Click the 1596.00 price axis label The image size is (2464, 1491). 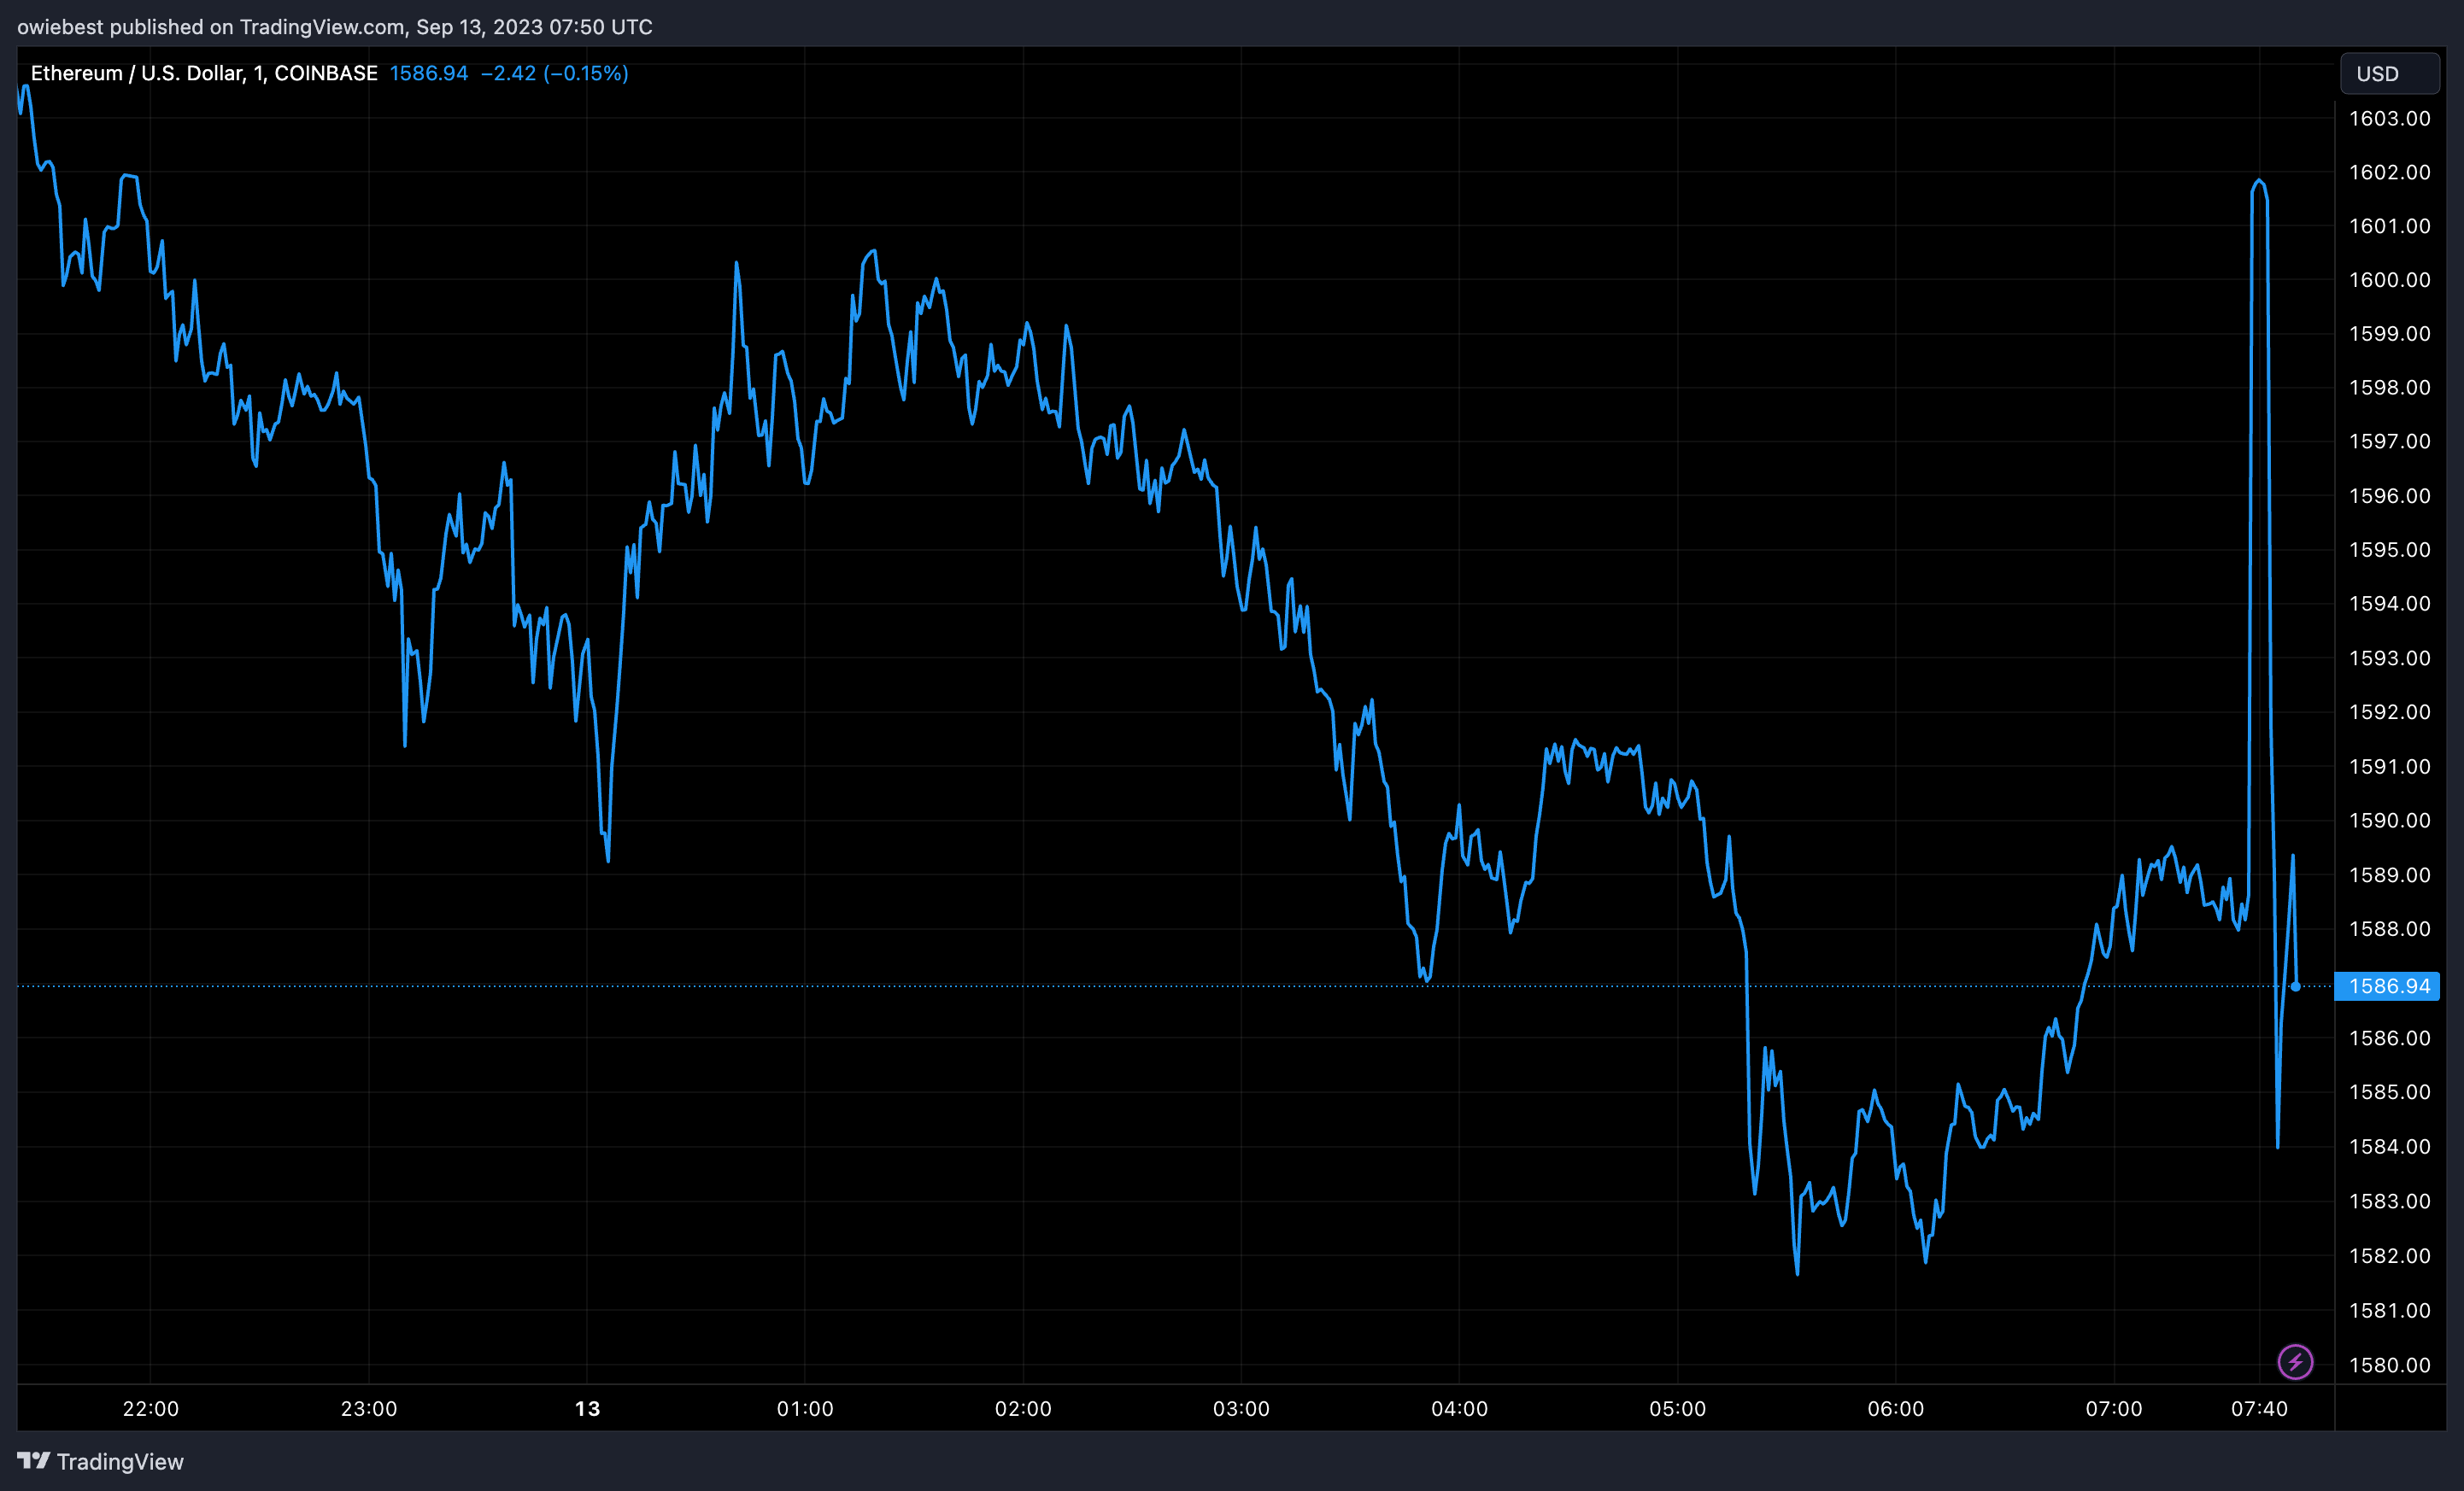2389,495
